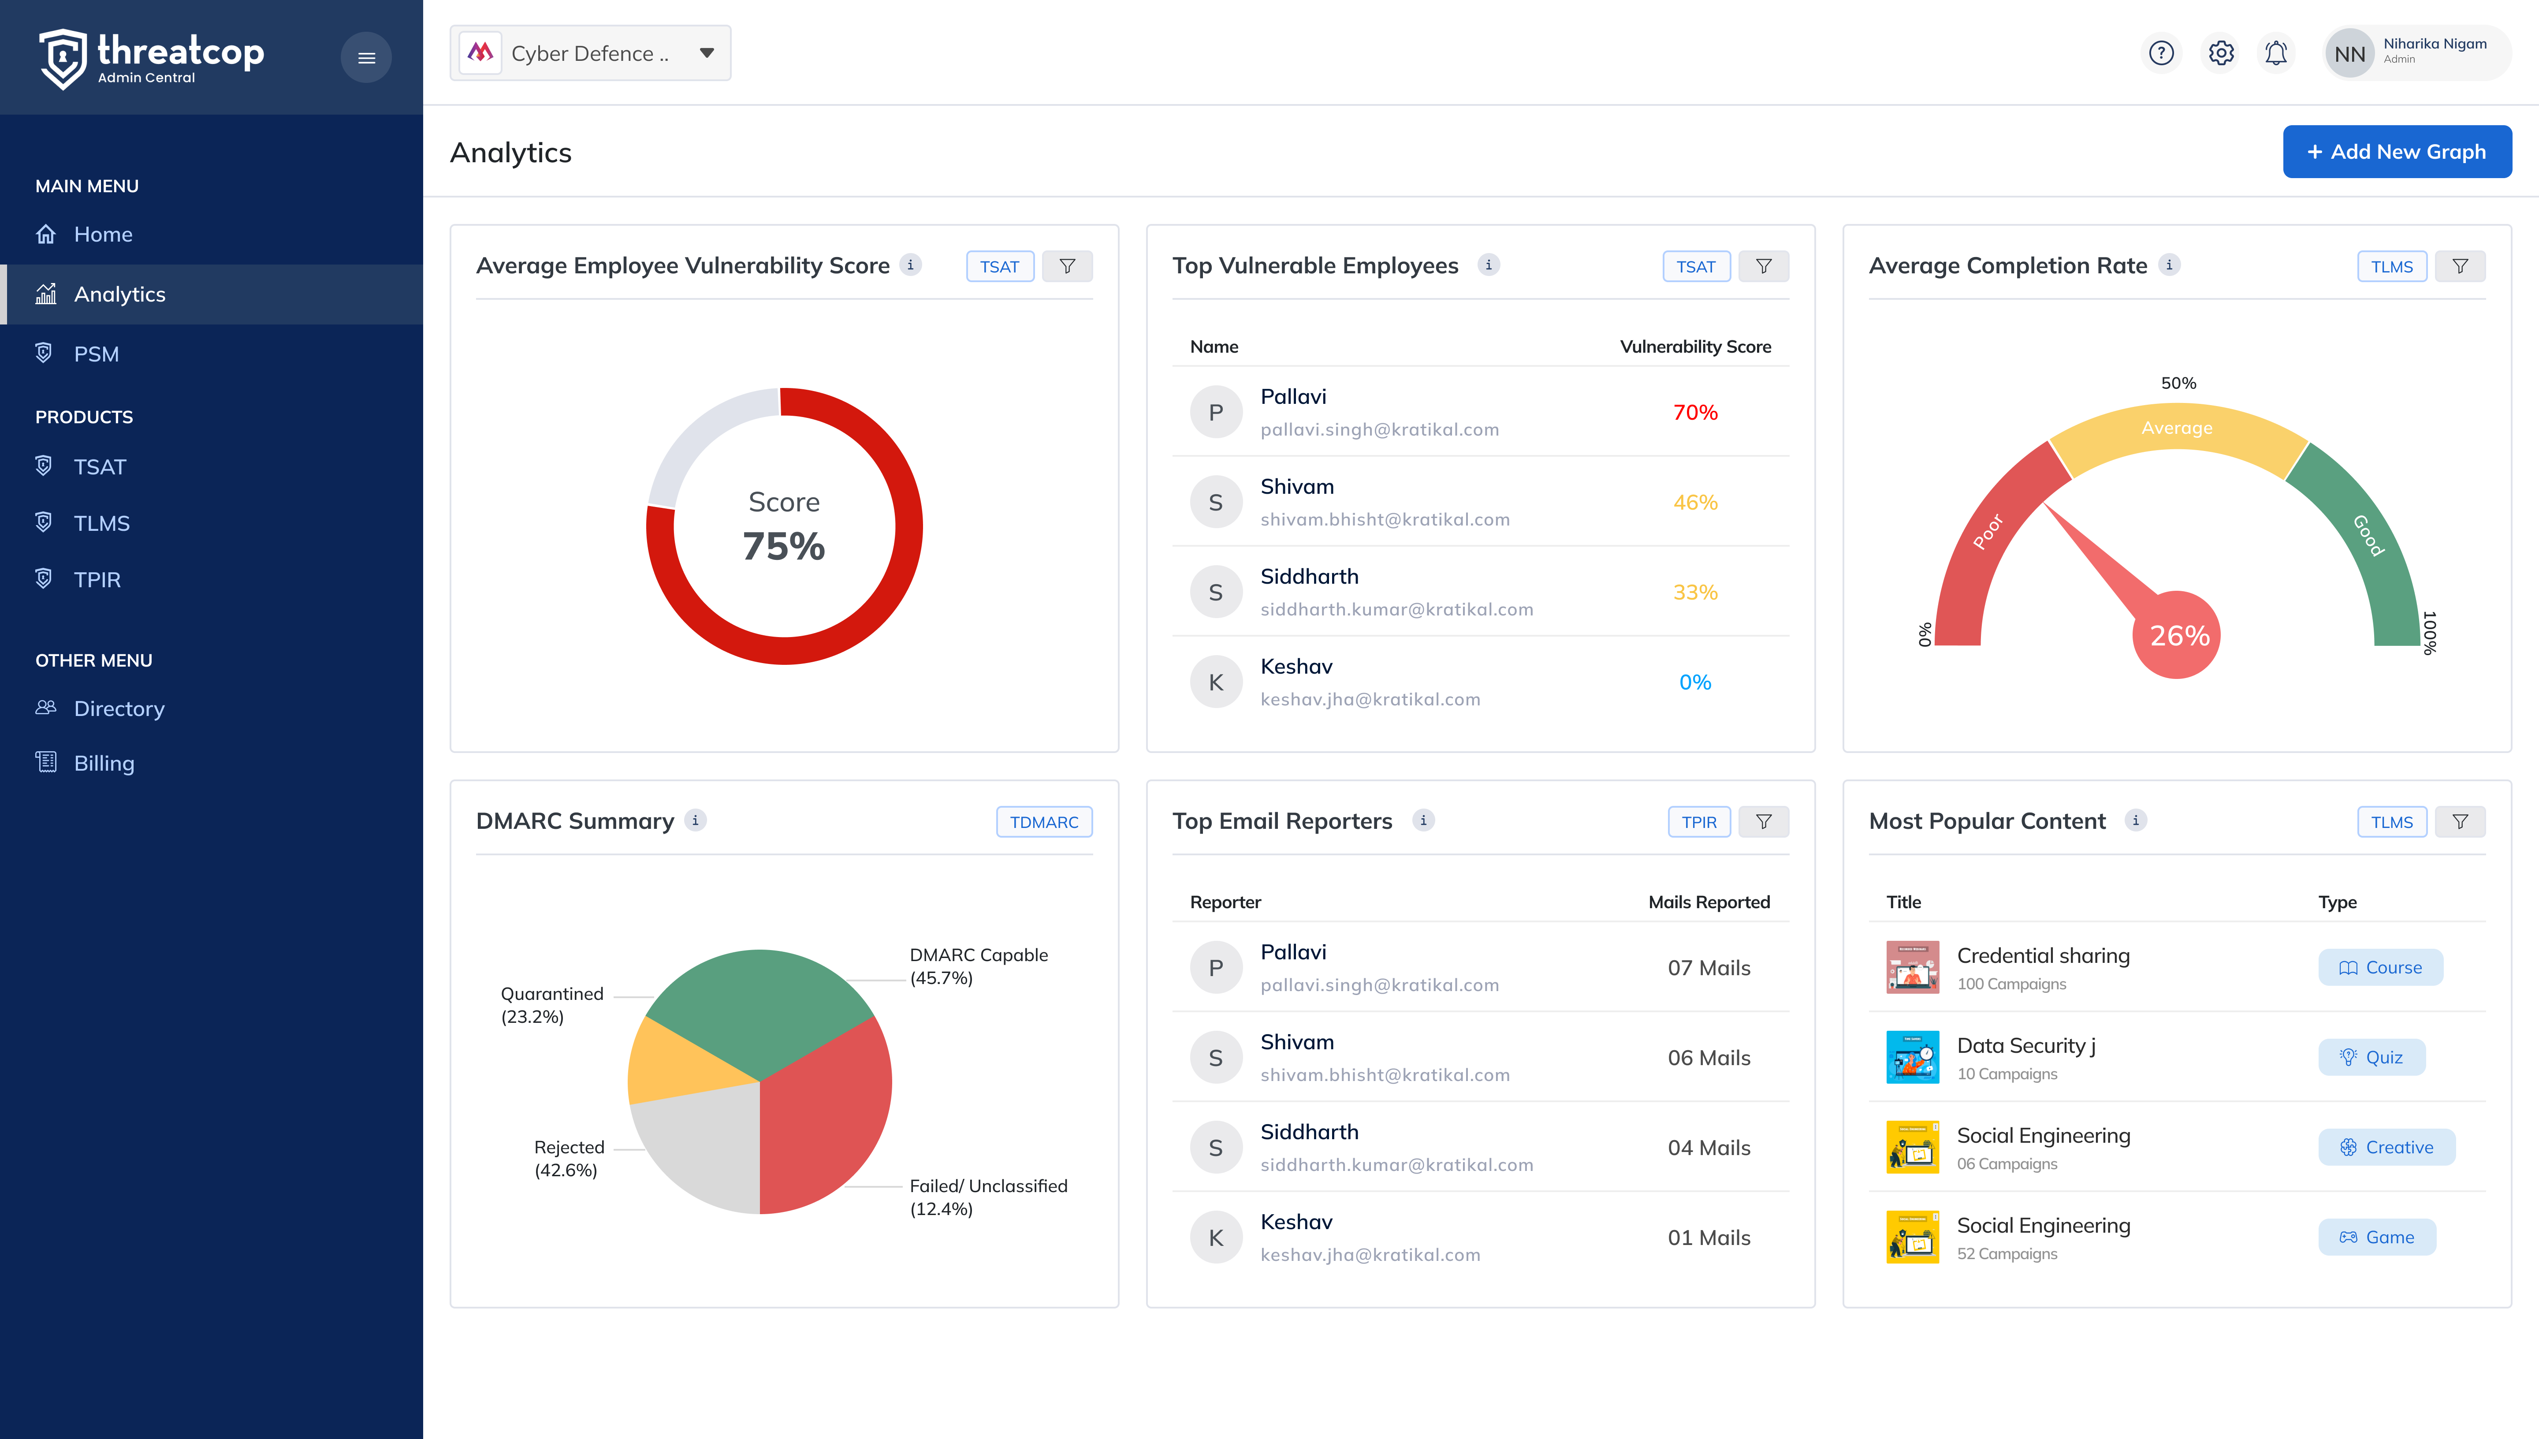Open settings gear icon in header

click(x=2221, y=53)
